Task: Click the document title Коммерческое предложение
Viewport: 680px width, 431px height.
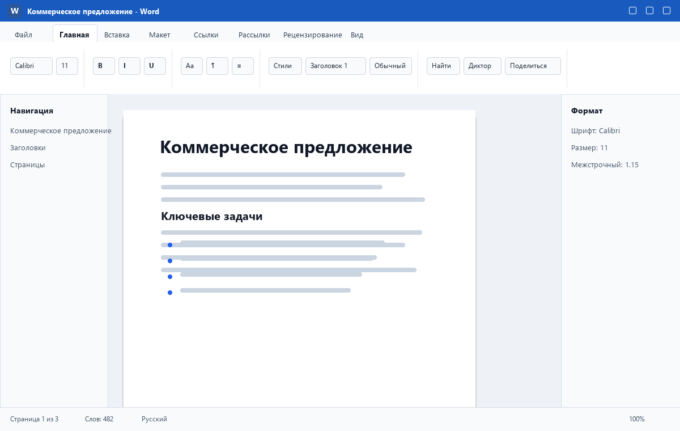Action: click(286, 147)
